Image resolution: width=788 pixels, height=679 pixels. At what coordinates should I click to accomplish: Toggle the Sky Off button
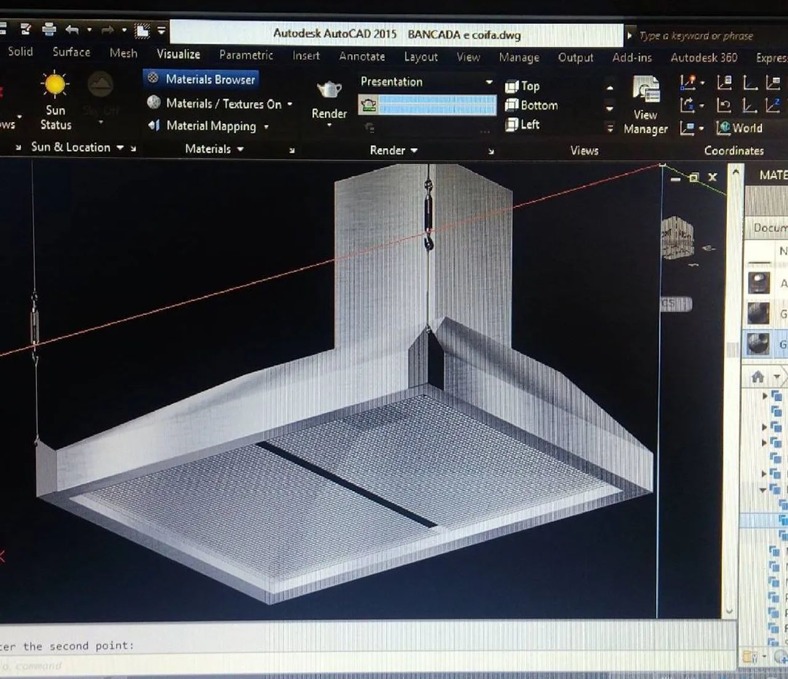click(100, 97)
